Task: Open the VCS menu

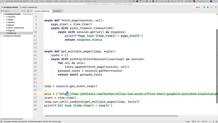Action: 81,1
